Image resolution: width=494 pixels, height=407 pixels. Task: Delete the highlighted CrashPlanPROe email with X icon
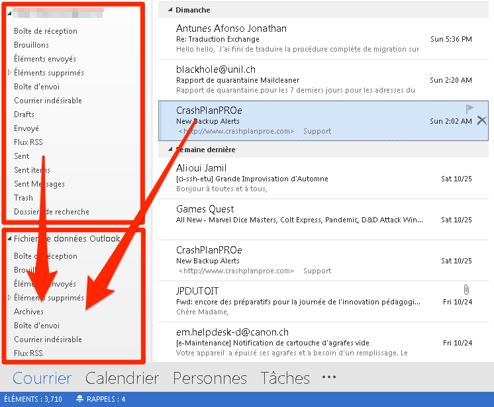481,120
